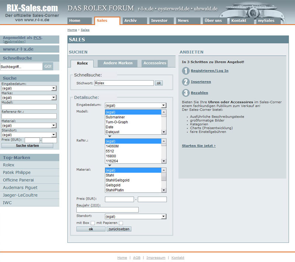
Task: Click down arrow of RefNr. list
Action: coord(164,161)
